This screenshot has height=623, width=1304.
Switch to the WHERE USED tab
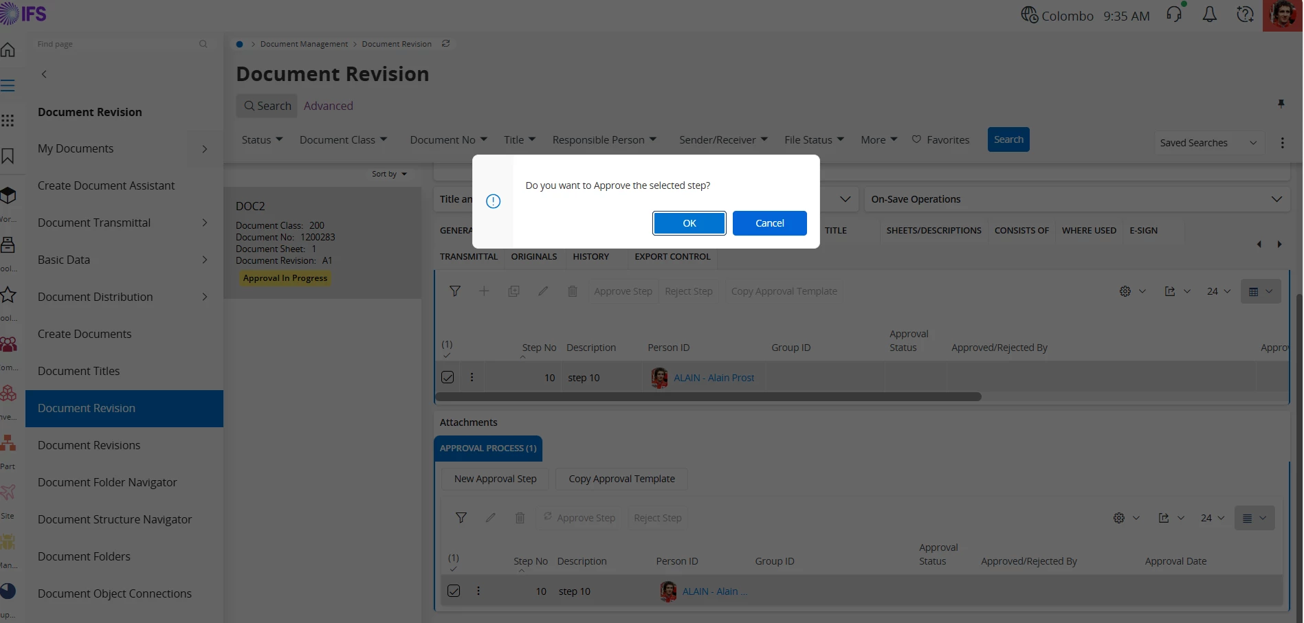click(x=1089, y=231)
